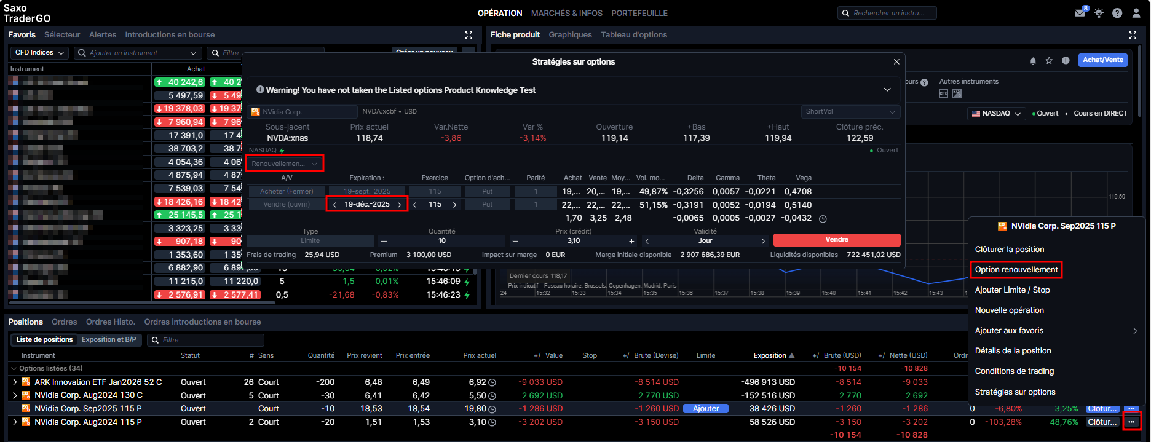Click the Achat/Vente button

pos(1103,60)
